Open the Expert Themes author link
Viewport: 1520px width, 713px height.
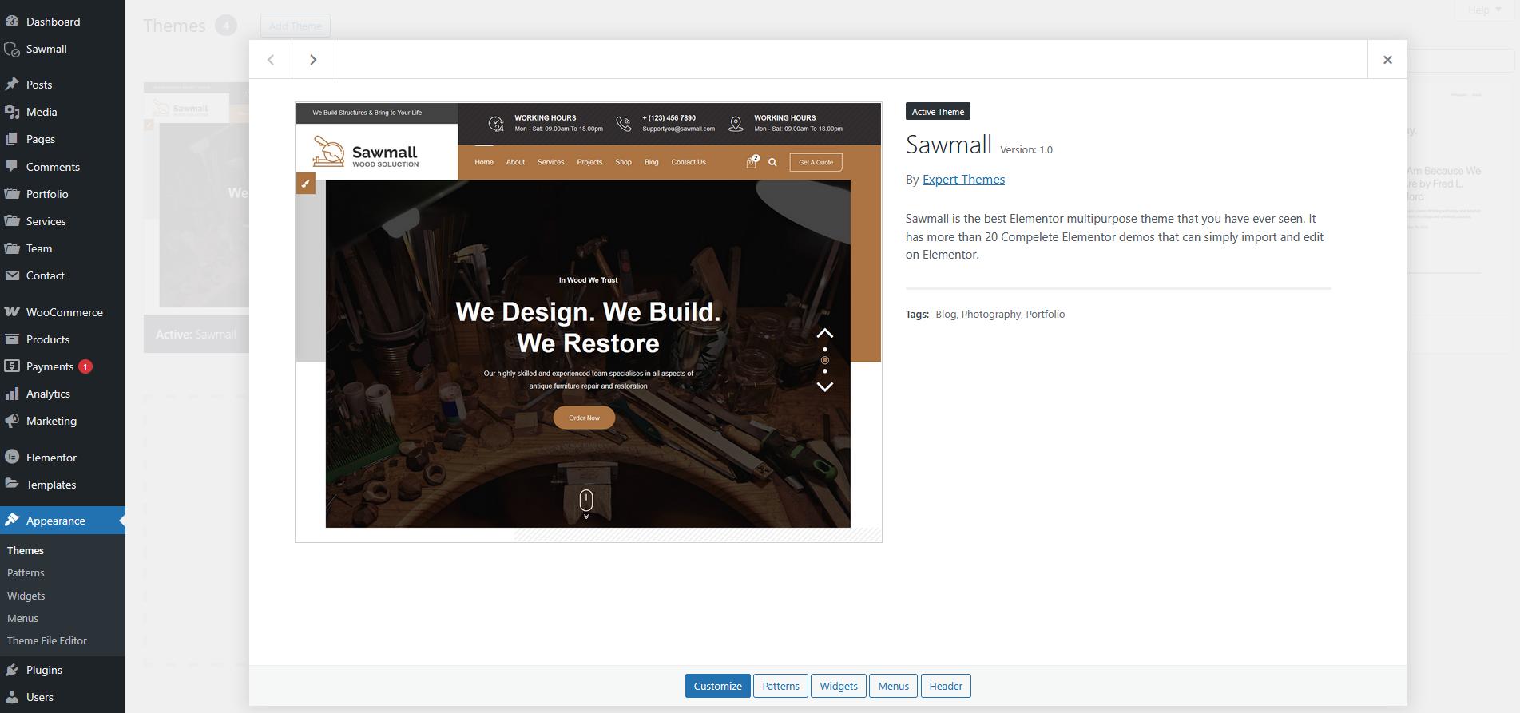(963, 180)
